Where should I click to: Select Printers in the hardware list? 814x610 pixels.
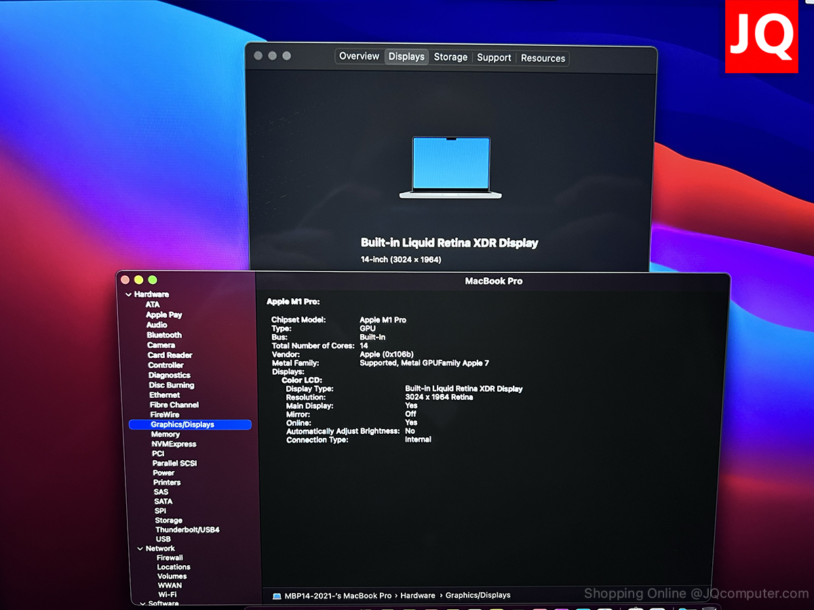167,482
